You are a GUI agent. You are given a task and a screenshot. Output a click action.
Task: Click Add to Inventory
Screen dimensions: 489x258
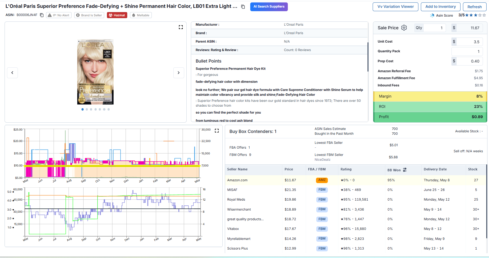pos(441,7)
